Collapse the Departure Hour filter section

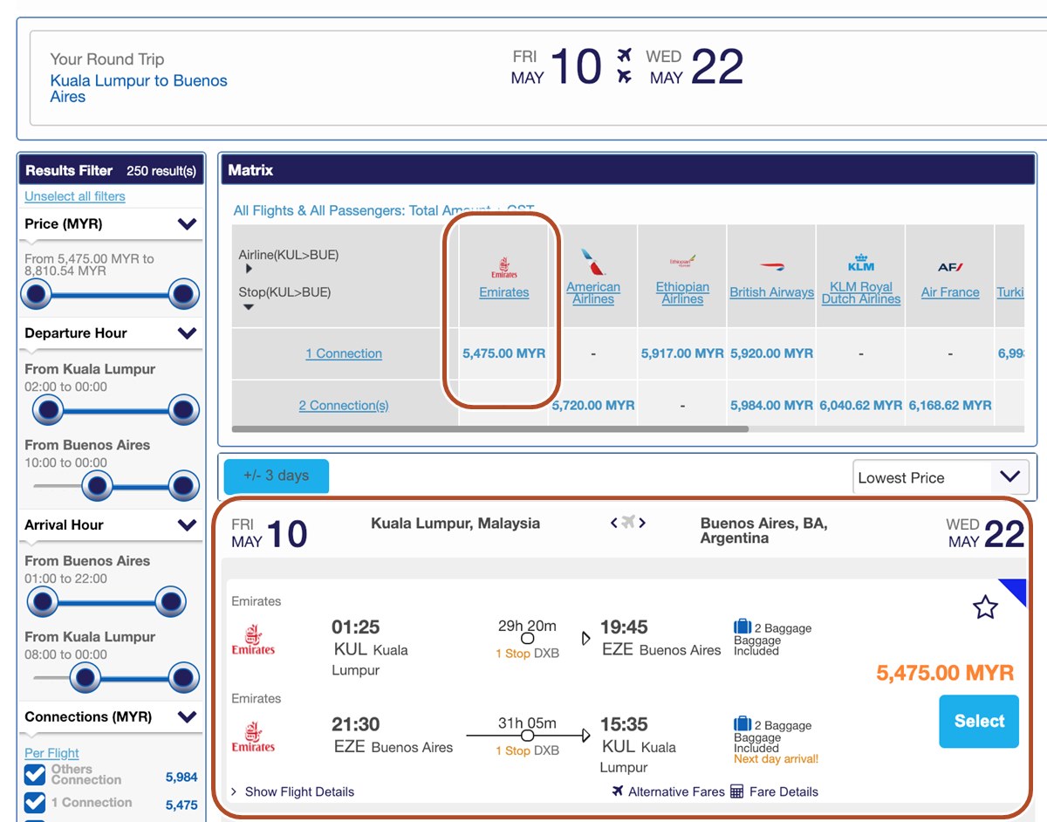(187, 333)
